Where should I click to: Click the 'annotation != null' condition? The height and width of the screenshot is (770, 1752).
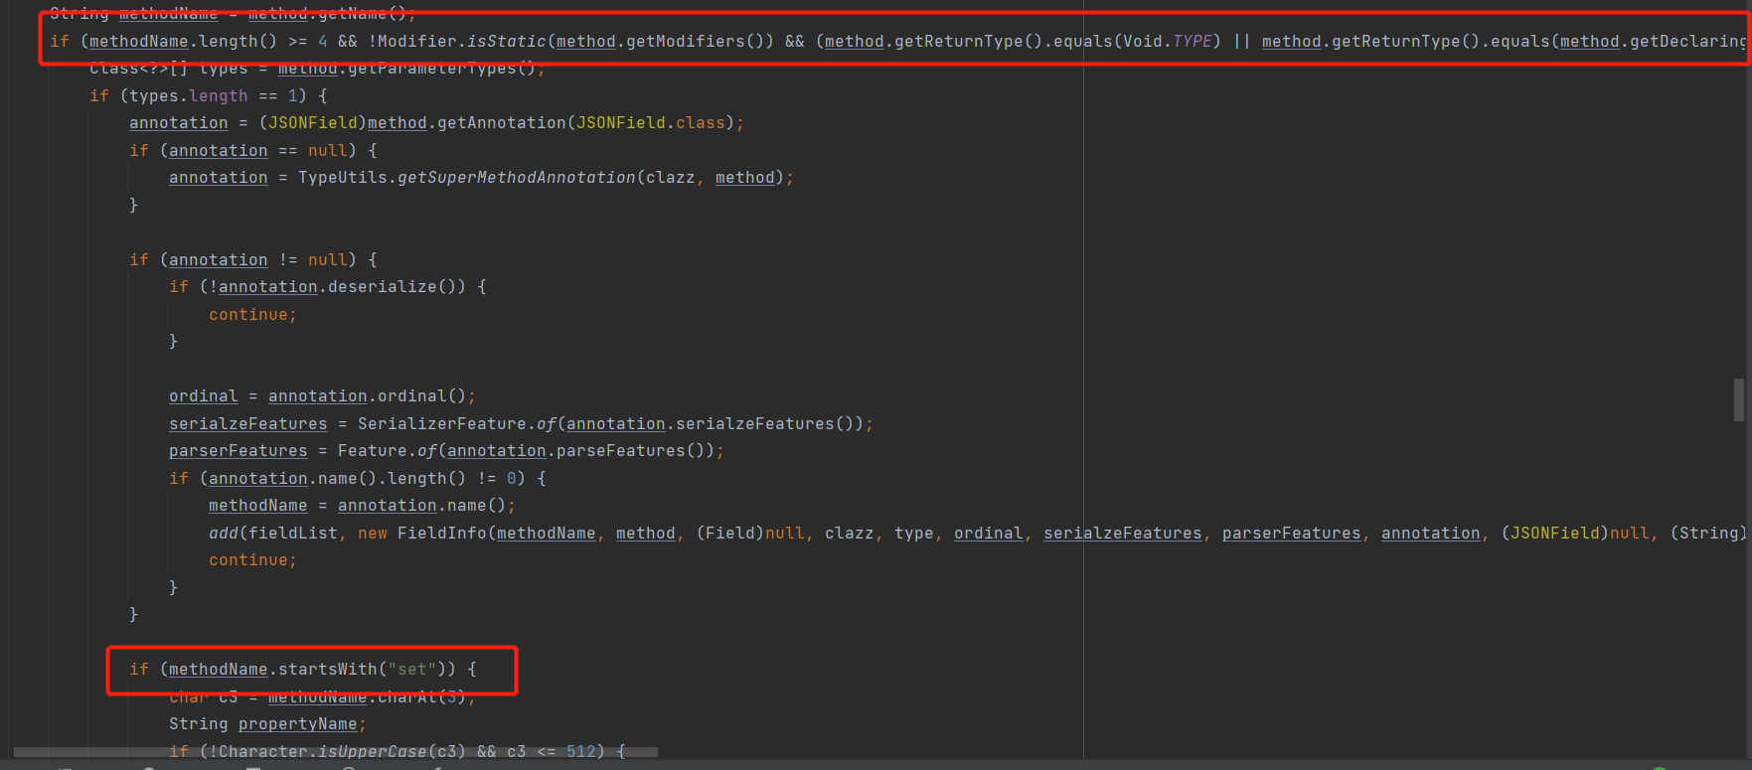pos(257,259)
